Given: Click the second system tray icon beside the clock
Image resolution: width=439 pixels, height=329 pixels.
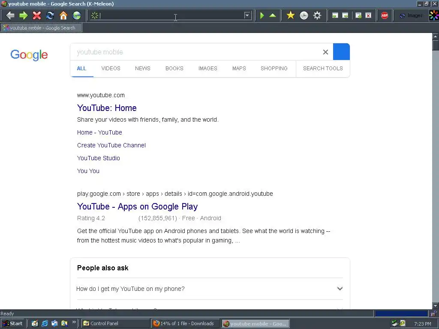Looking at the screenshot, I should tap(403, 323).
